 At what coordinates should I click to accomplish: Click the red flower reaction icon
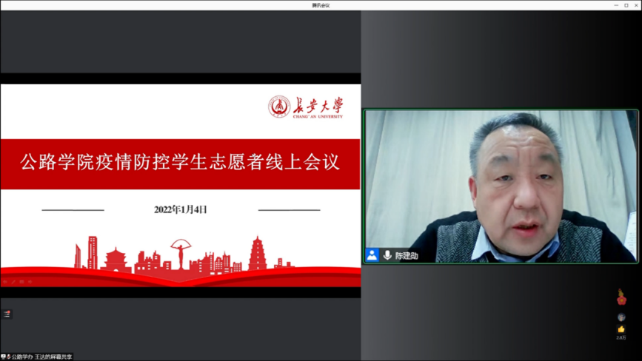click(621, 297)
